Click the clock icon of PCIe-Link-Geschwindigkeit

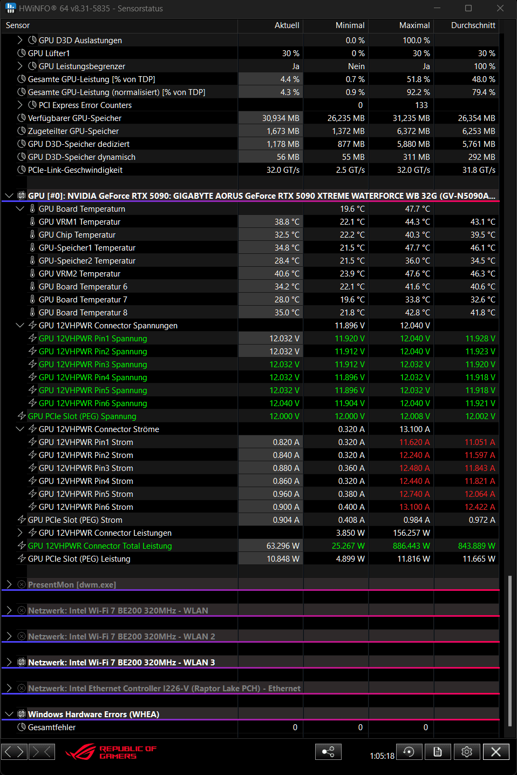click(x=22, y=170)
